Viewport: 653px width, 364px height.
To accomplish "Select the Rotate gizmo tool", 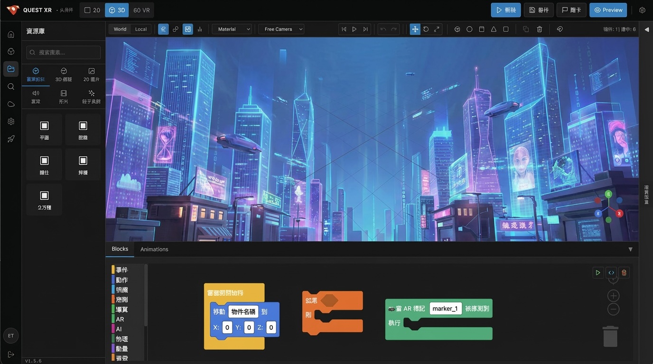I will [426, 29].
